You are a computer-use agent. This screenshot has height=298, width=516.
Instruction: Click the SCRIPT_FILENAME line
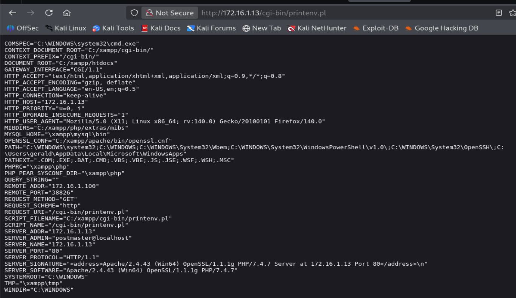click(x=88, y=218)
